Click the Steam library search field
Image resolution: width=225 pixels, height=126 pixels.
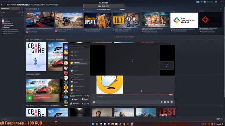point(11,15)
